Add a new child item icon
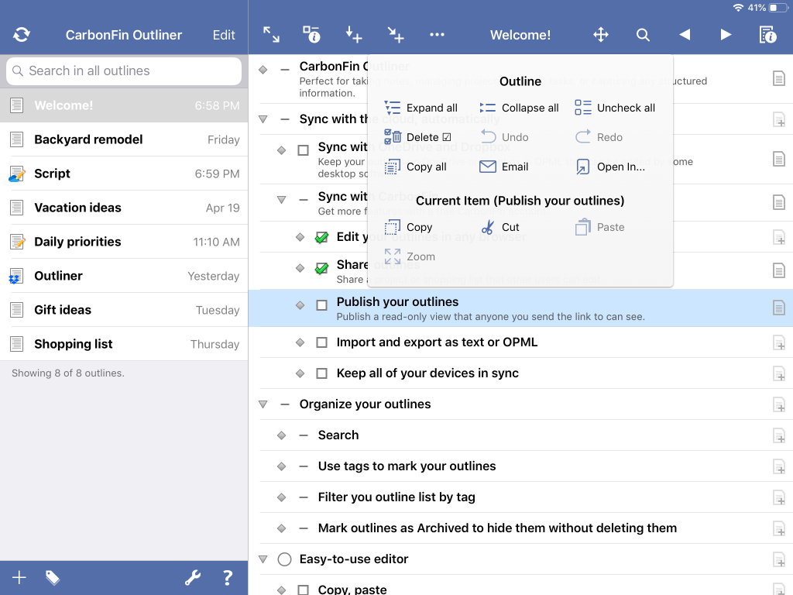Viewport: 793px width, 595px height. coord(396,34)
